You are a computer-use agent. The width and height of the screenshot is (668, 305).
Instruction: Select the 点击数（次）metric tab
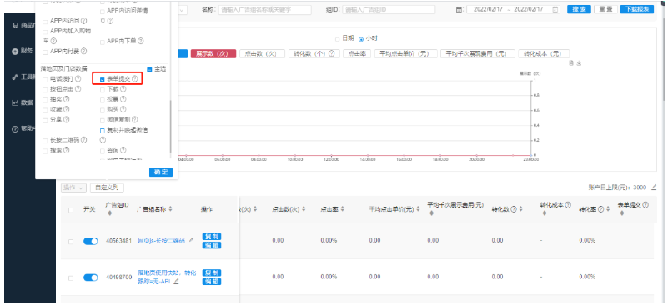pyautogui.click(x=262, y=53)
